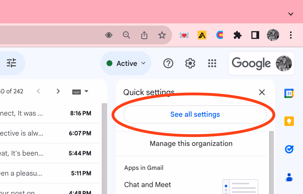The height and width of the screenshot is (194, 303).
Task: Open the Chrome three-dot menu
Action: 291,35
